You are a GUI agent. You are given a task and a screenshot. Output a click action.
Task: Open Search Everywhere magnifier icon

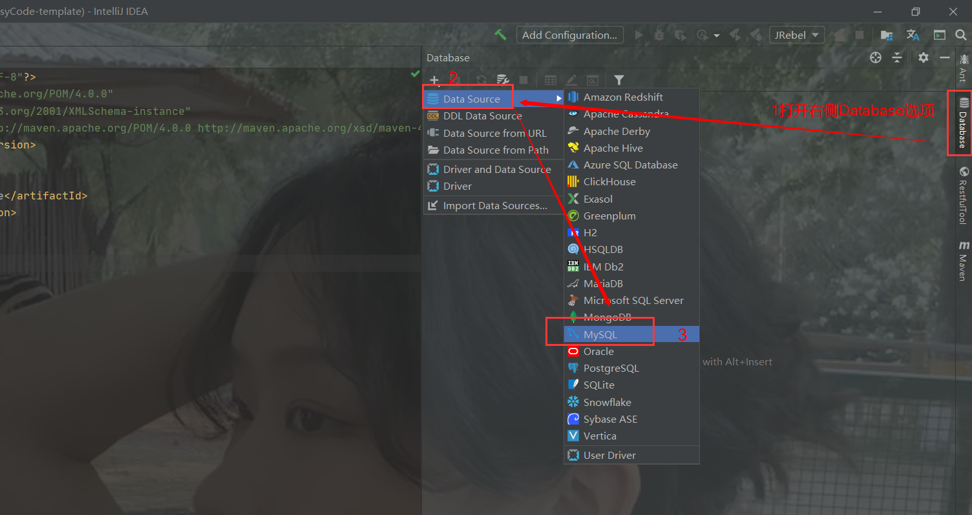pos(961,35)
